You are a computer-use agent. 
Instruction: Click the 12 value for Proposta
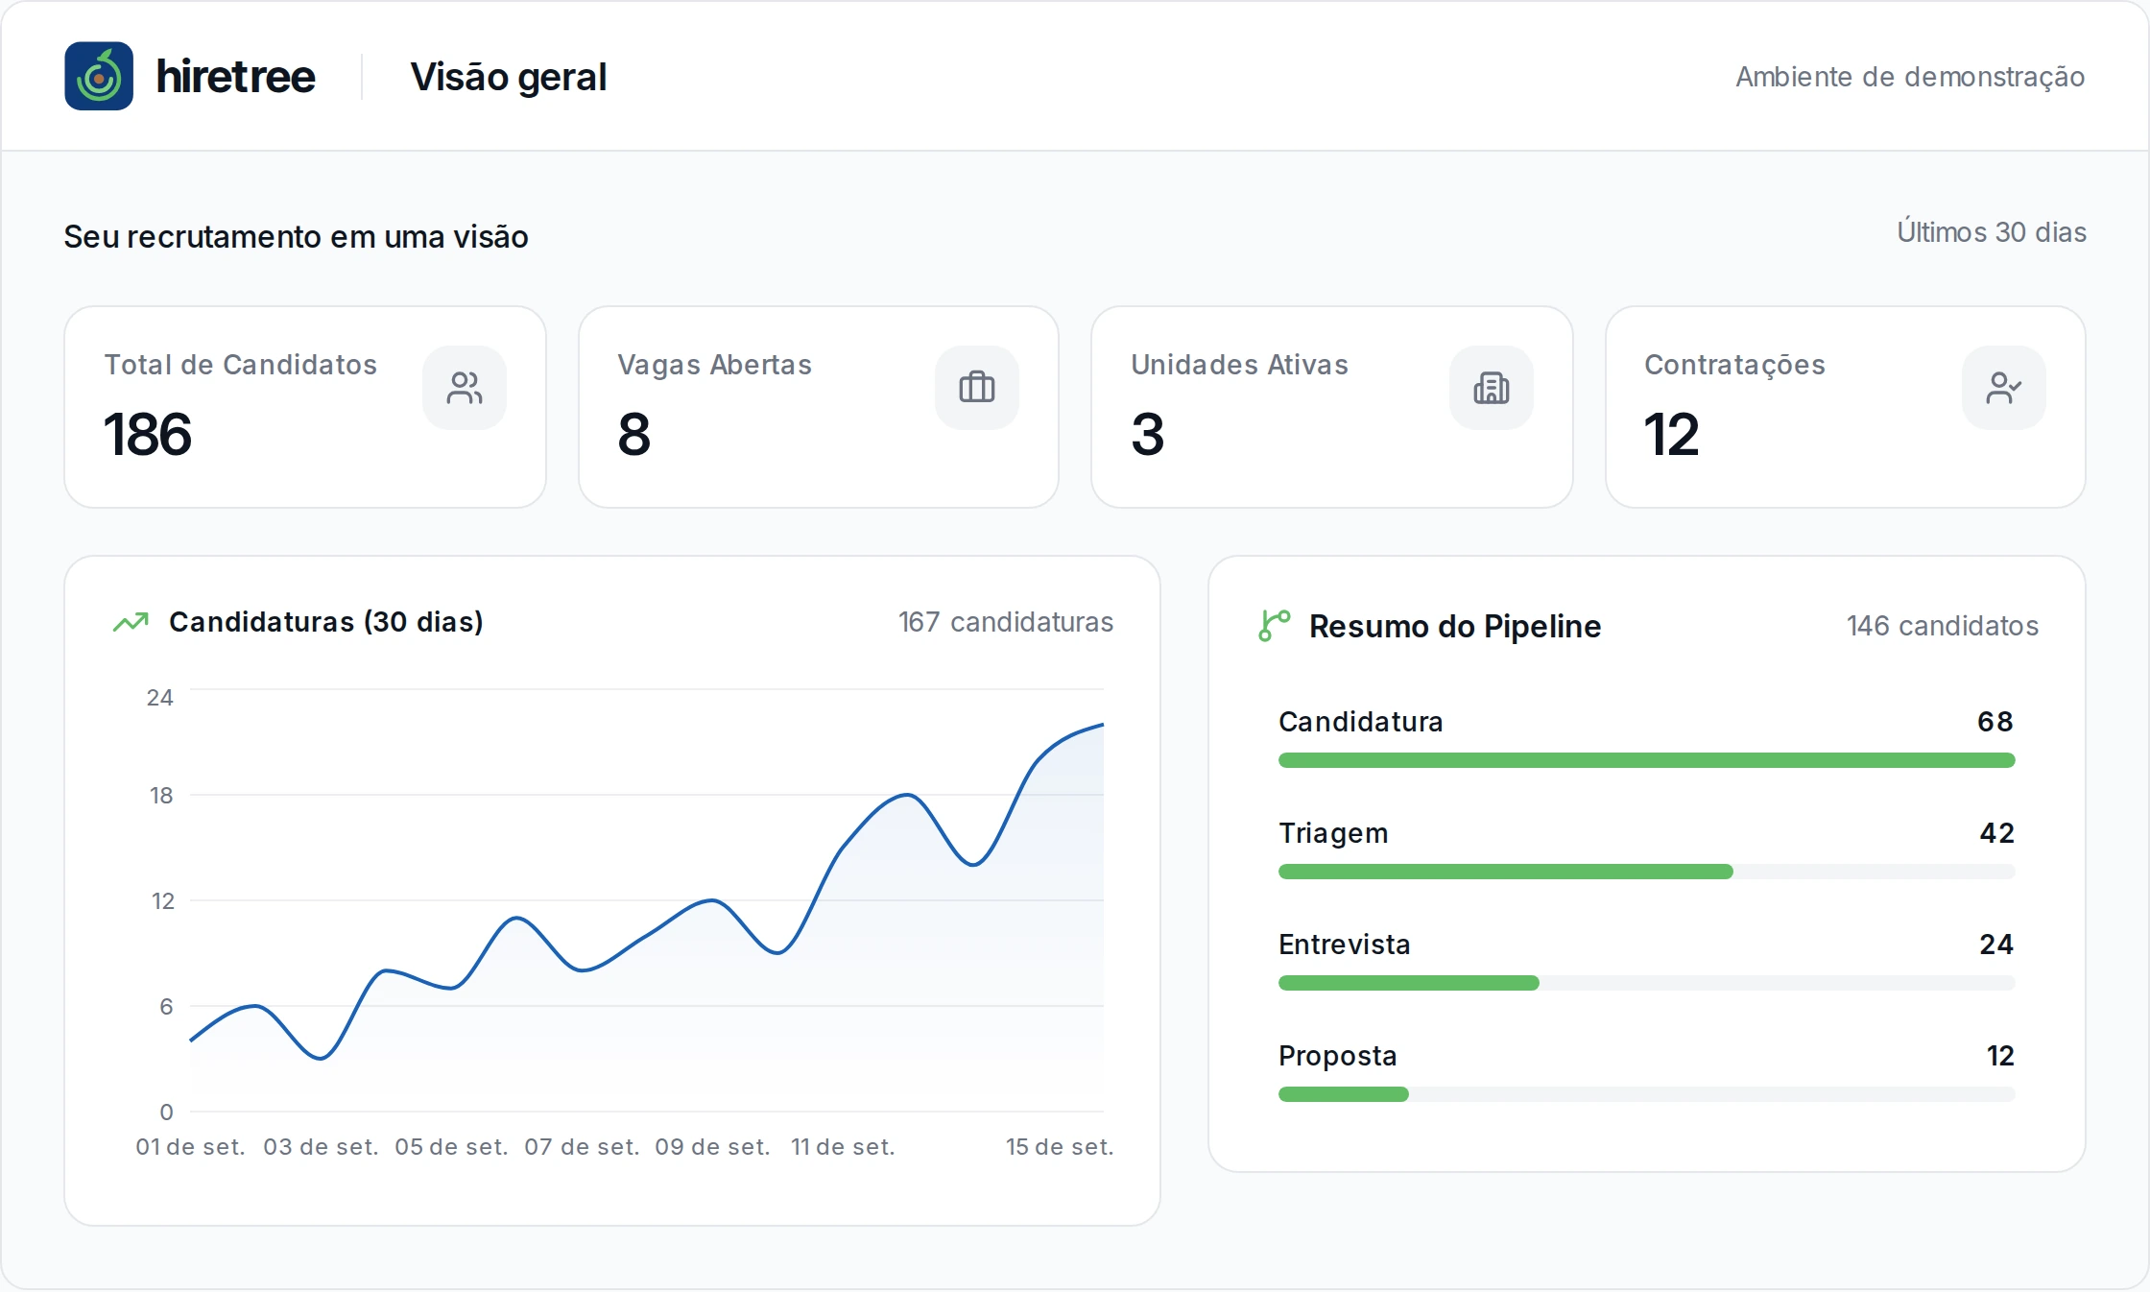click(x=2000, y=1056)
